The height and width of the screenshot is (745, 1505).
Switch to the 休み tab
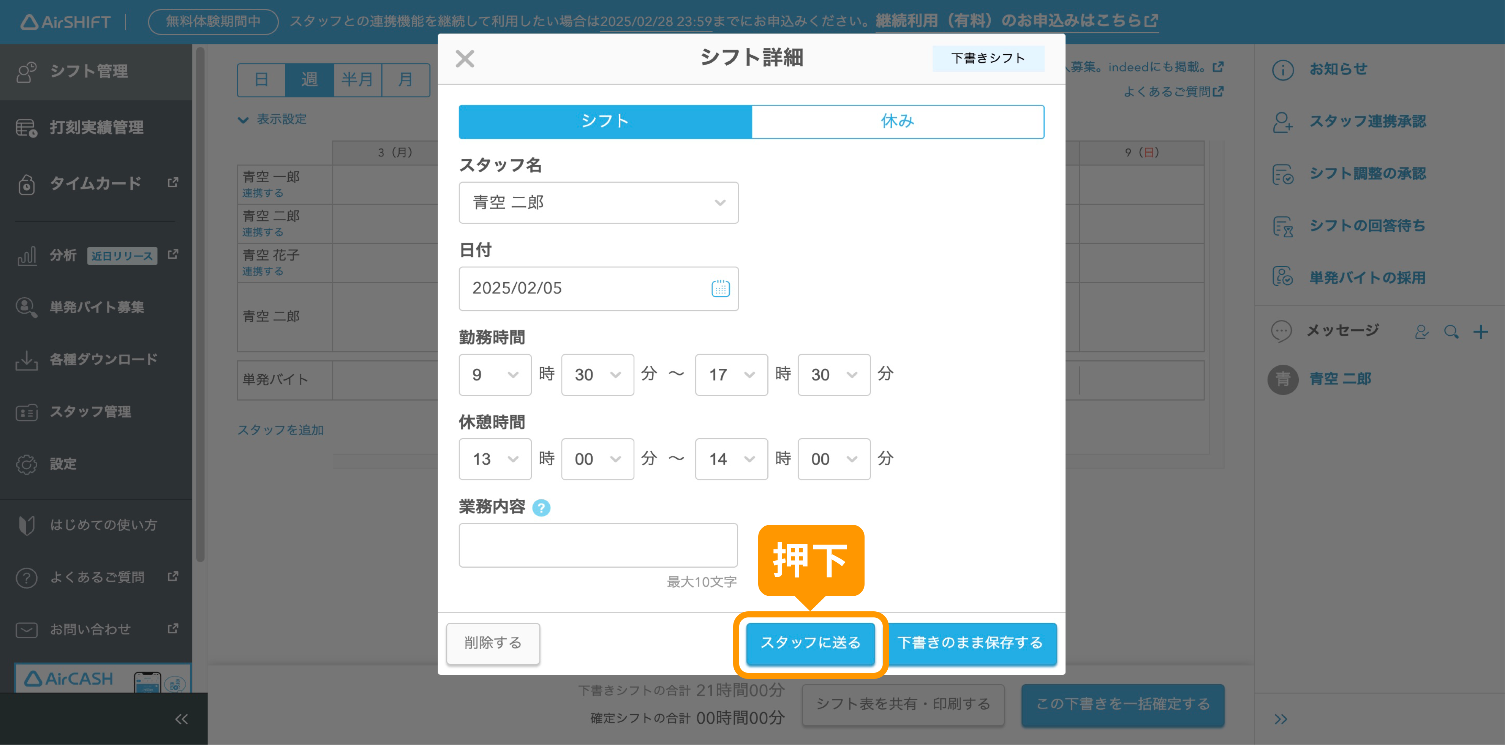[897, 122]
